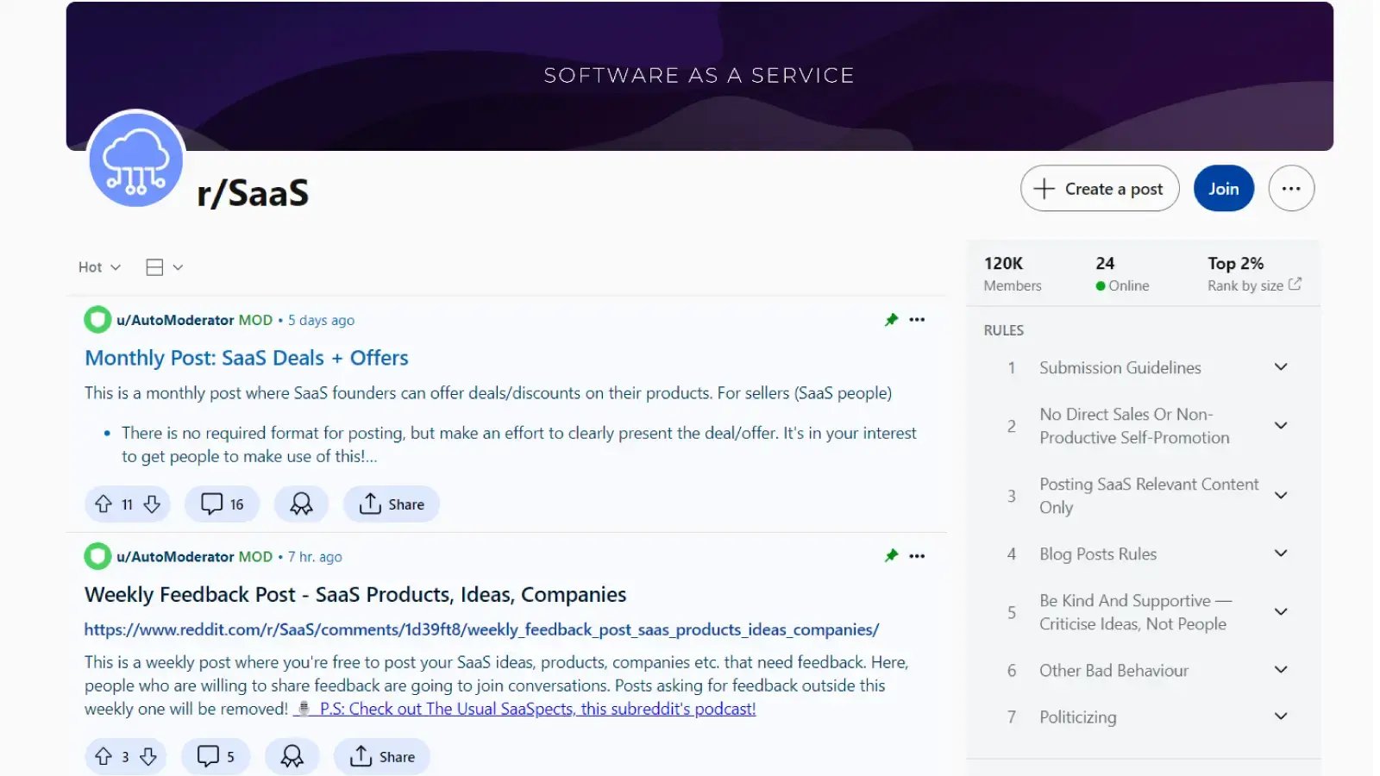Click the Rank by size text

[1245, 285]
